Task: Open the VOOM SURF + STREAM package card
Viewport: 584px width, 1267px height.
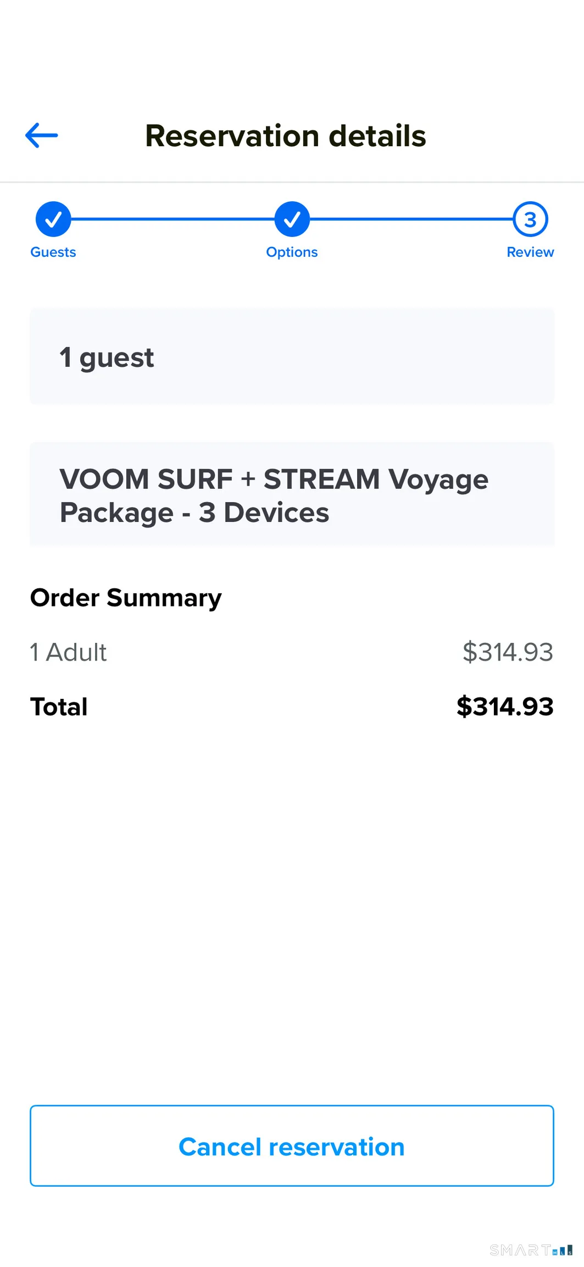Action: tap(292, 494)
